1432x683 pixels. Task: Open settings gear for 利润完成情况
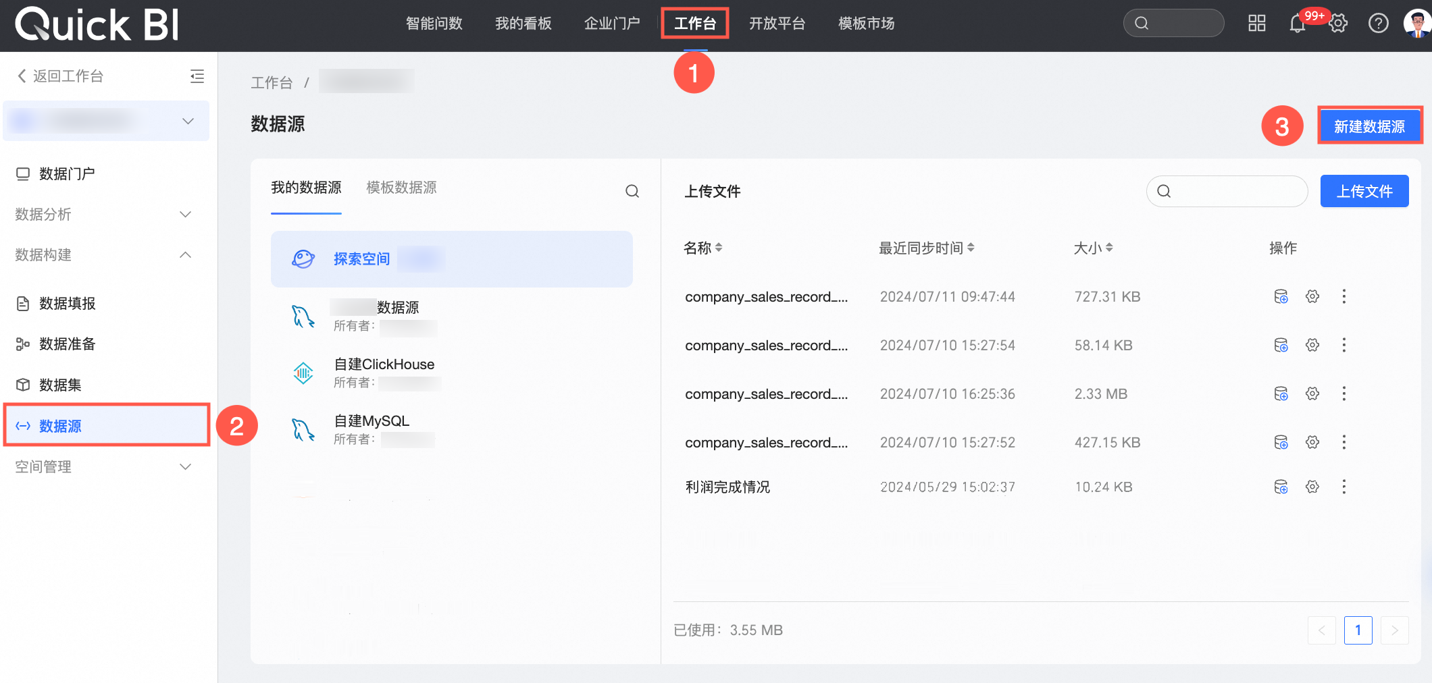1312,487
